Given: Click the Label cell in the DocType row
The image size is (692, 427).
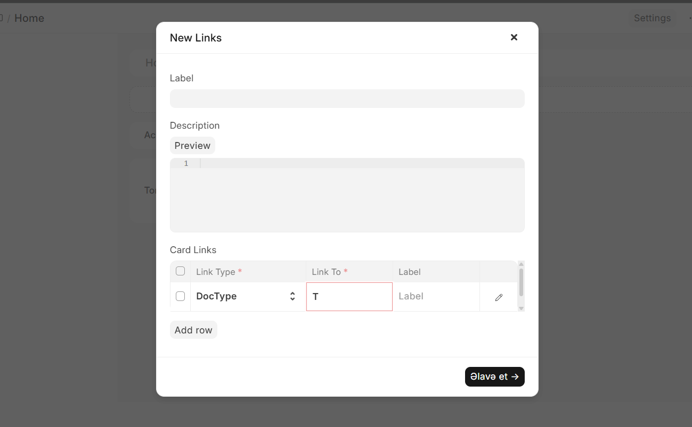Looking at the screenshot, I should click(436, 297).
